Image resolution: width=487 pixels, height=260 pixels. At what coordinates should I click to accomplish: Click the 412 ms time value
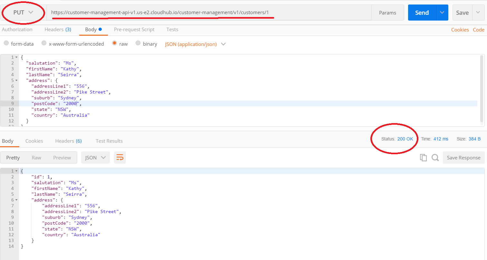(x=441, y=139)
